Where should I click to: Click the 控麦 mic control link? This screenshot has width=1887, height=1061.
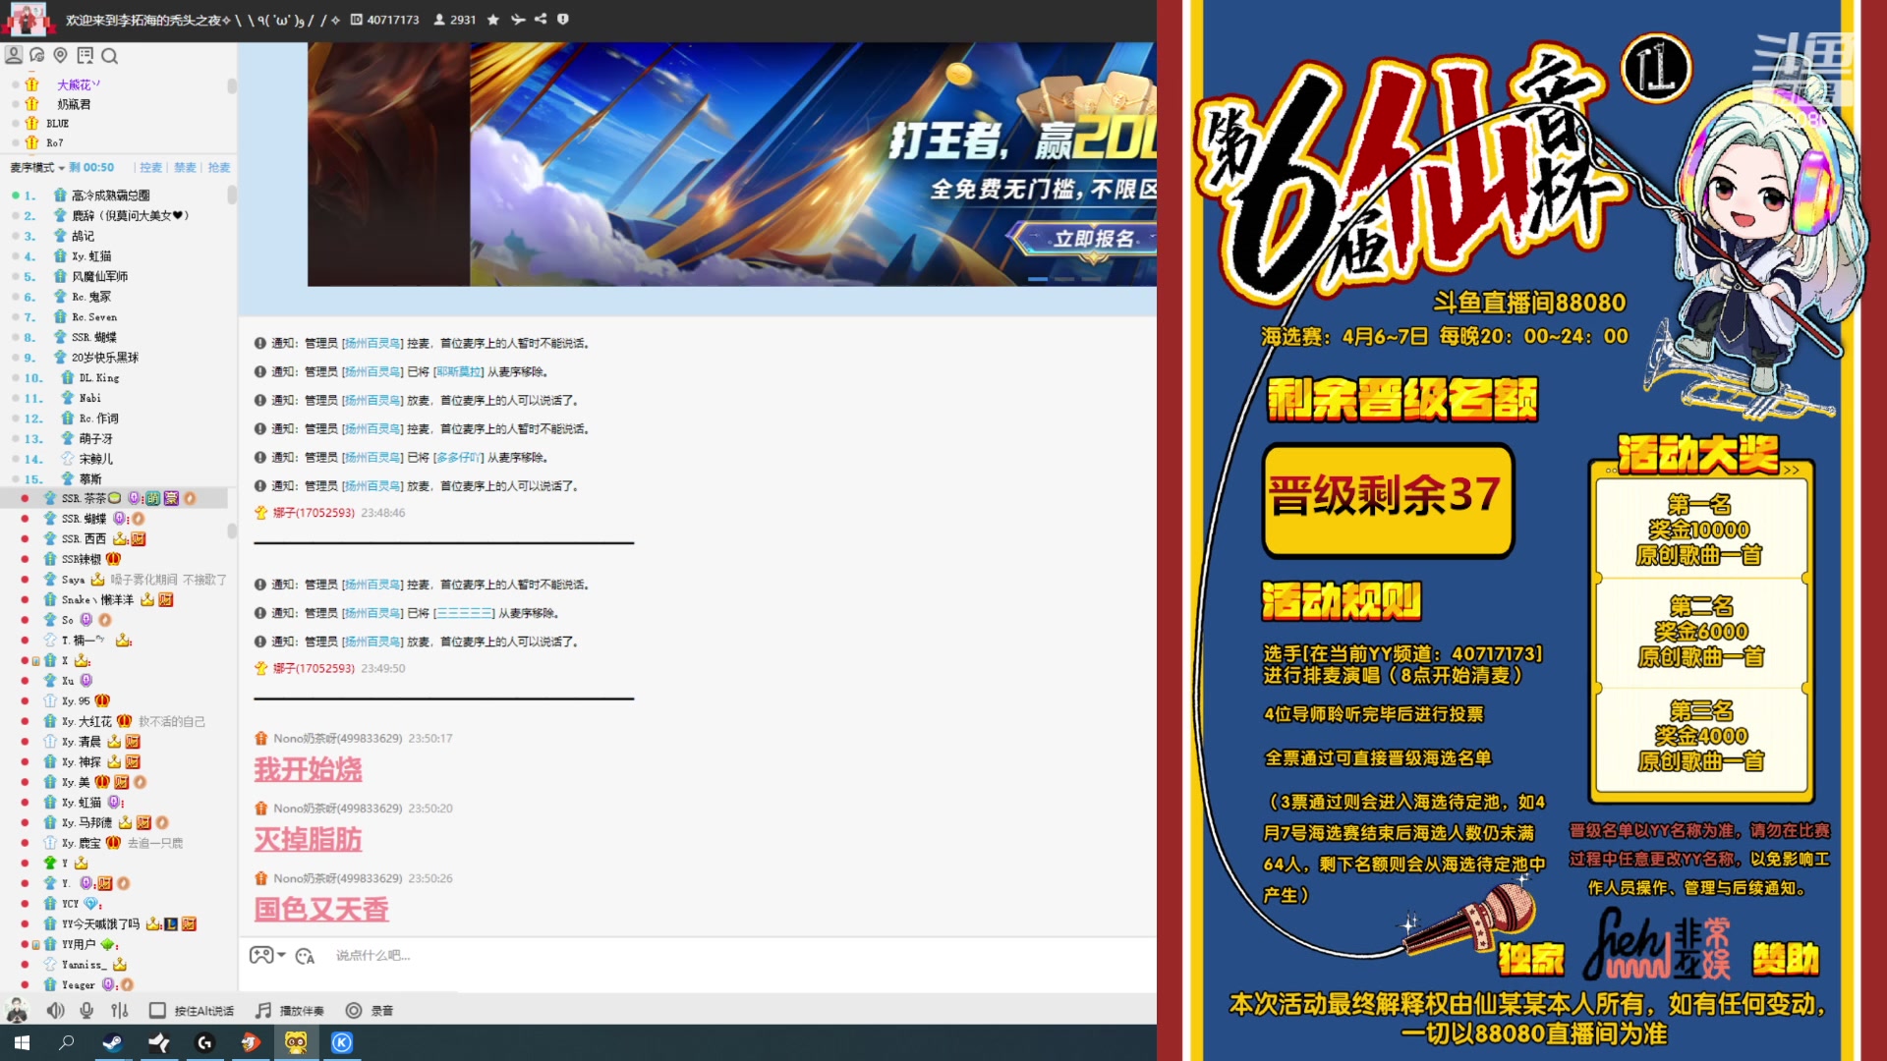pos(149,167)
